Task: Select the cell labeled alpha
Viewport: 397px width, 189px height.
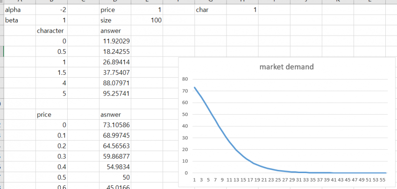Action: [20, 10]
